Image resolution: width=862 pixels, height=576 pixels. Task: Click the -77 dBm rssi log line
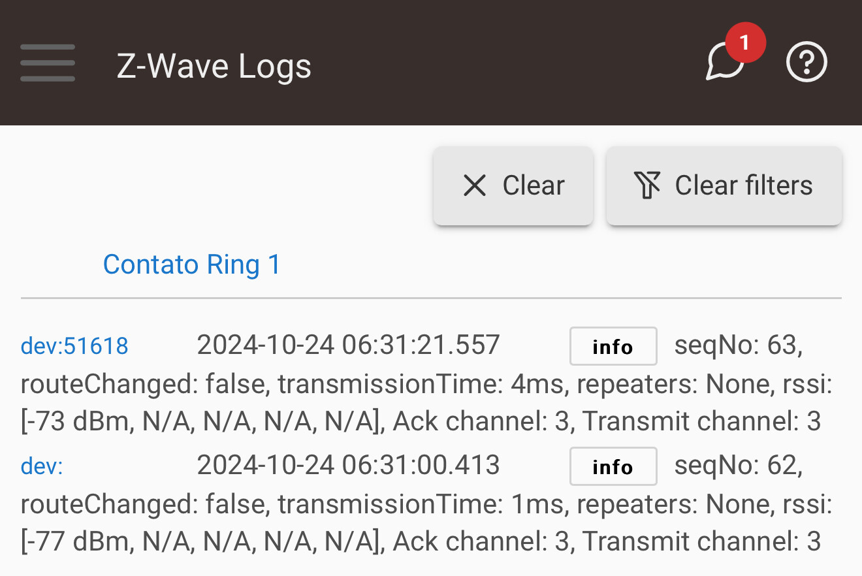coord(421,541)
